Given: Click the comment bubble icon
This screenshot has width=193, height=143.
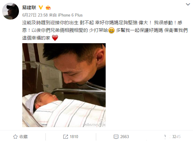Looking at the screenshot, I should point(116,137).
